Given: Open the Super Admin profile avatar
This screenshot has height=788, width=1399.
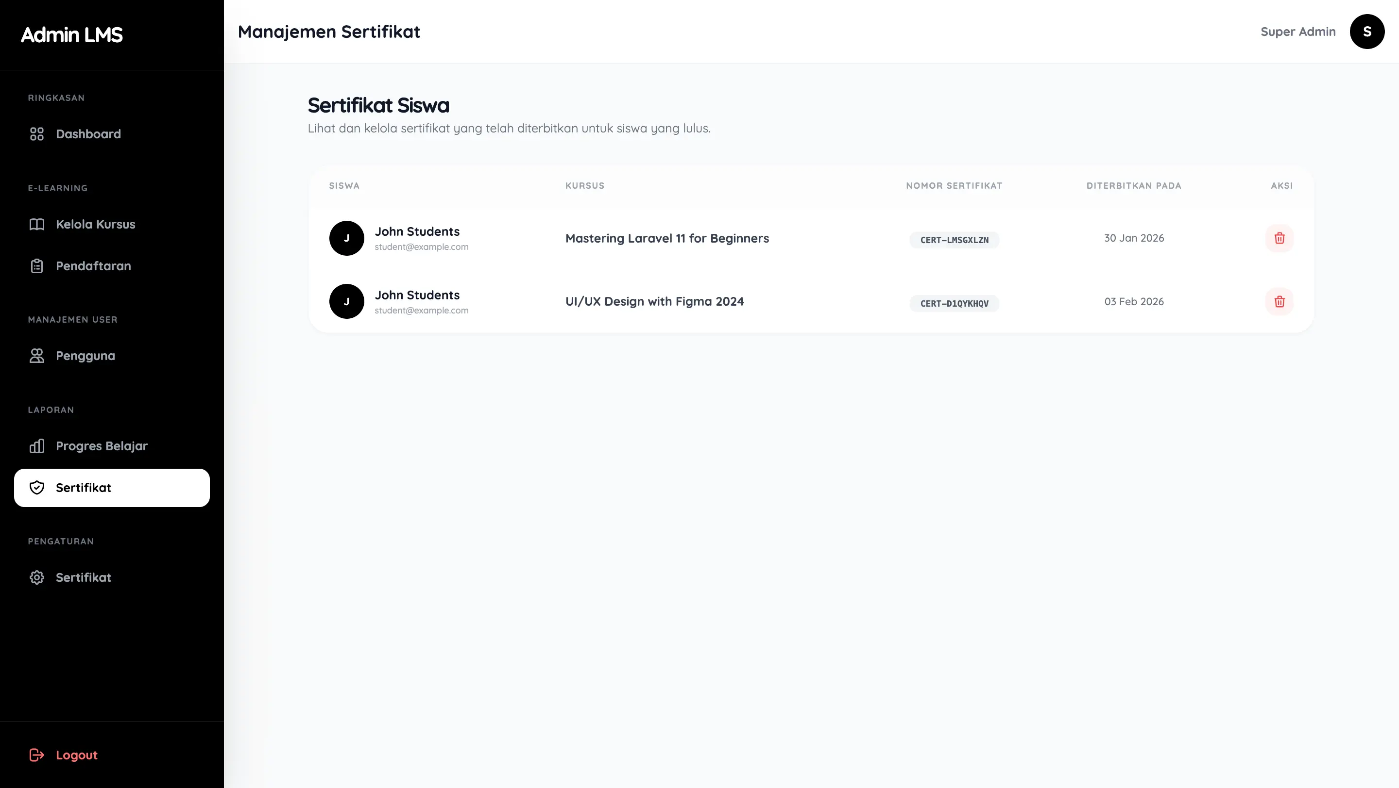Looking at the screenshot, I should [1366, 32].
